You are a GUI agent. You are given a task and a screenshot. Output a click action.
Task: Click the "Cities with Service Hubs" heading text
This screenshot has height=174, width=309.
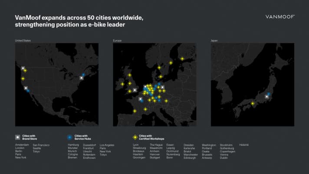(82, 137)
